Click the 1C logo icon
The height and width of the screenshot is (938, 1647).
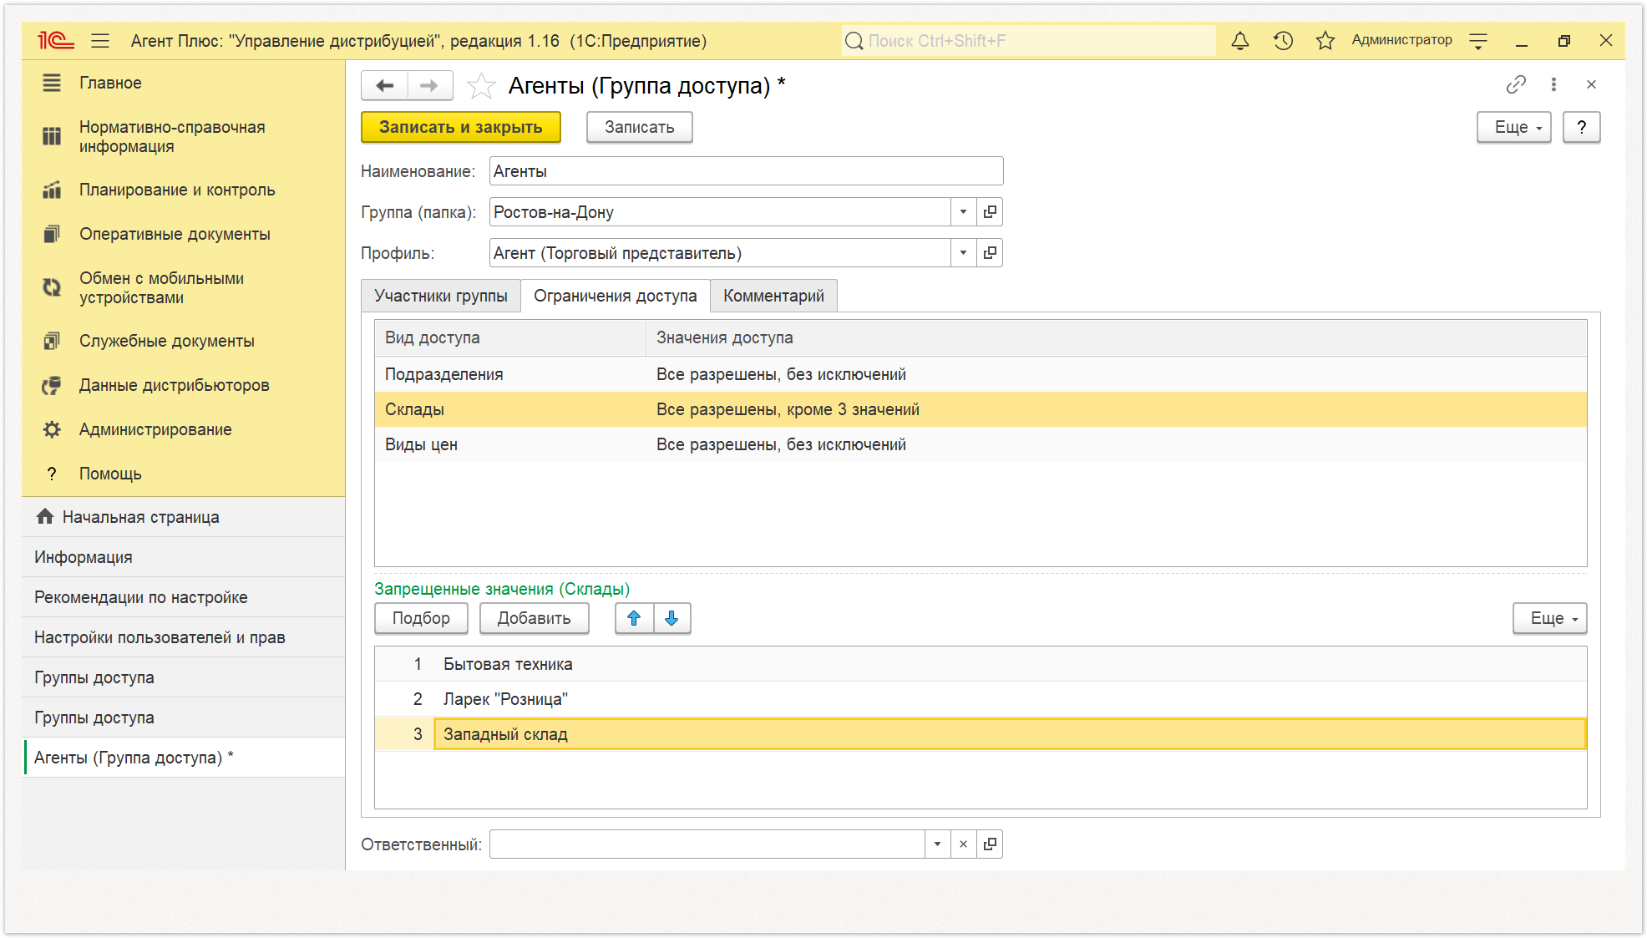tap(55, 40)
